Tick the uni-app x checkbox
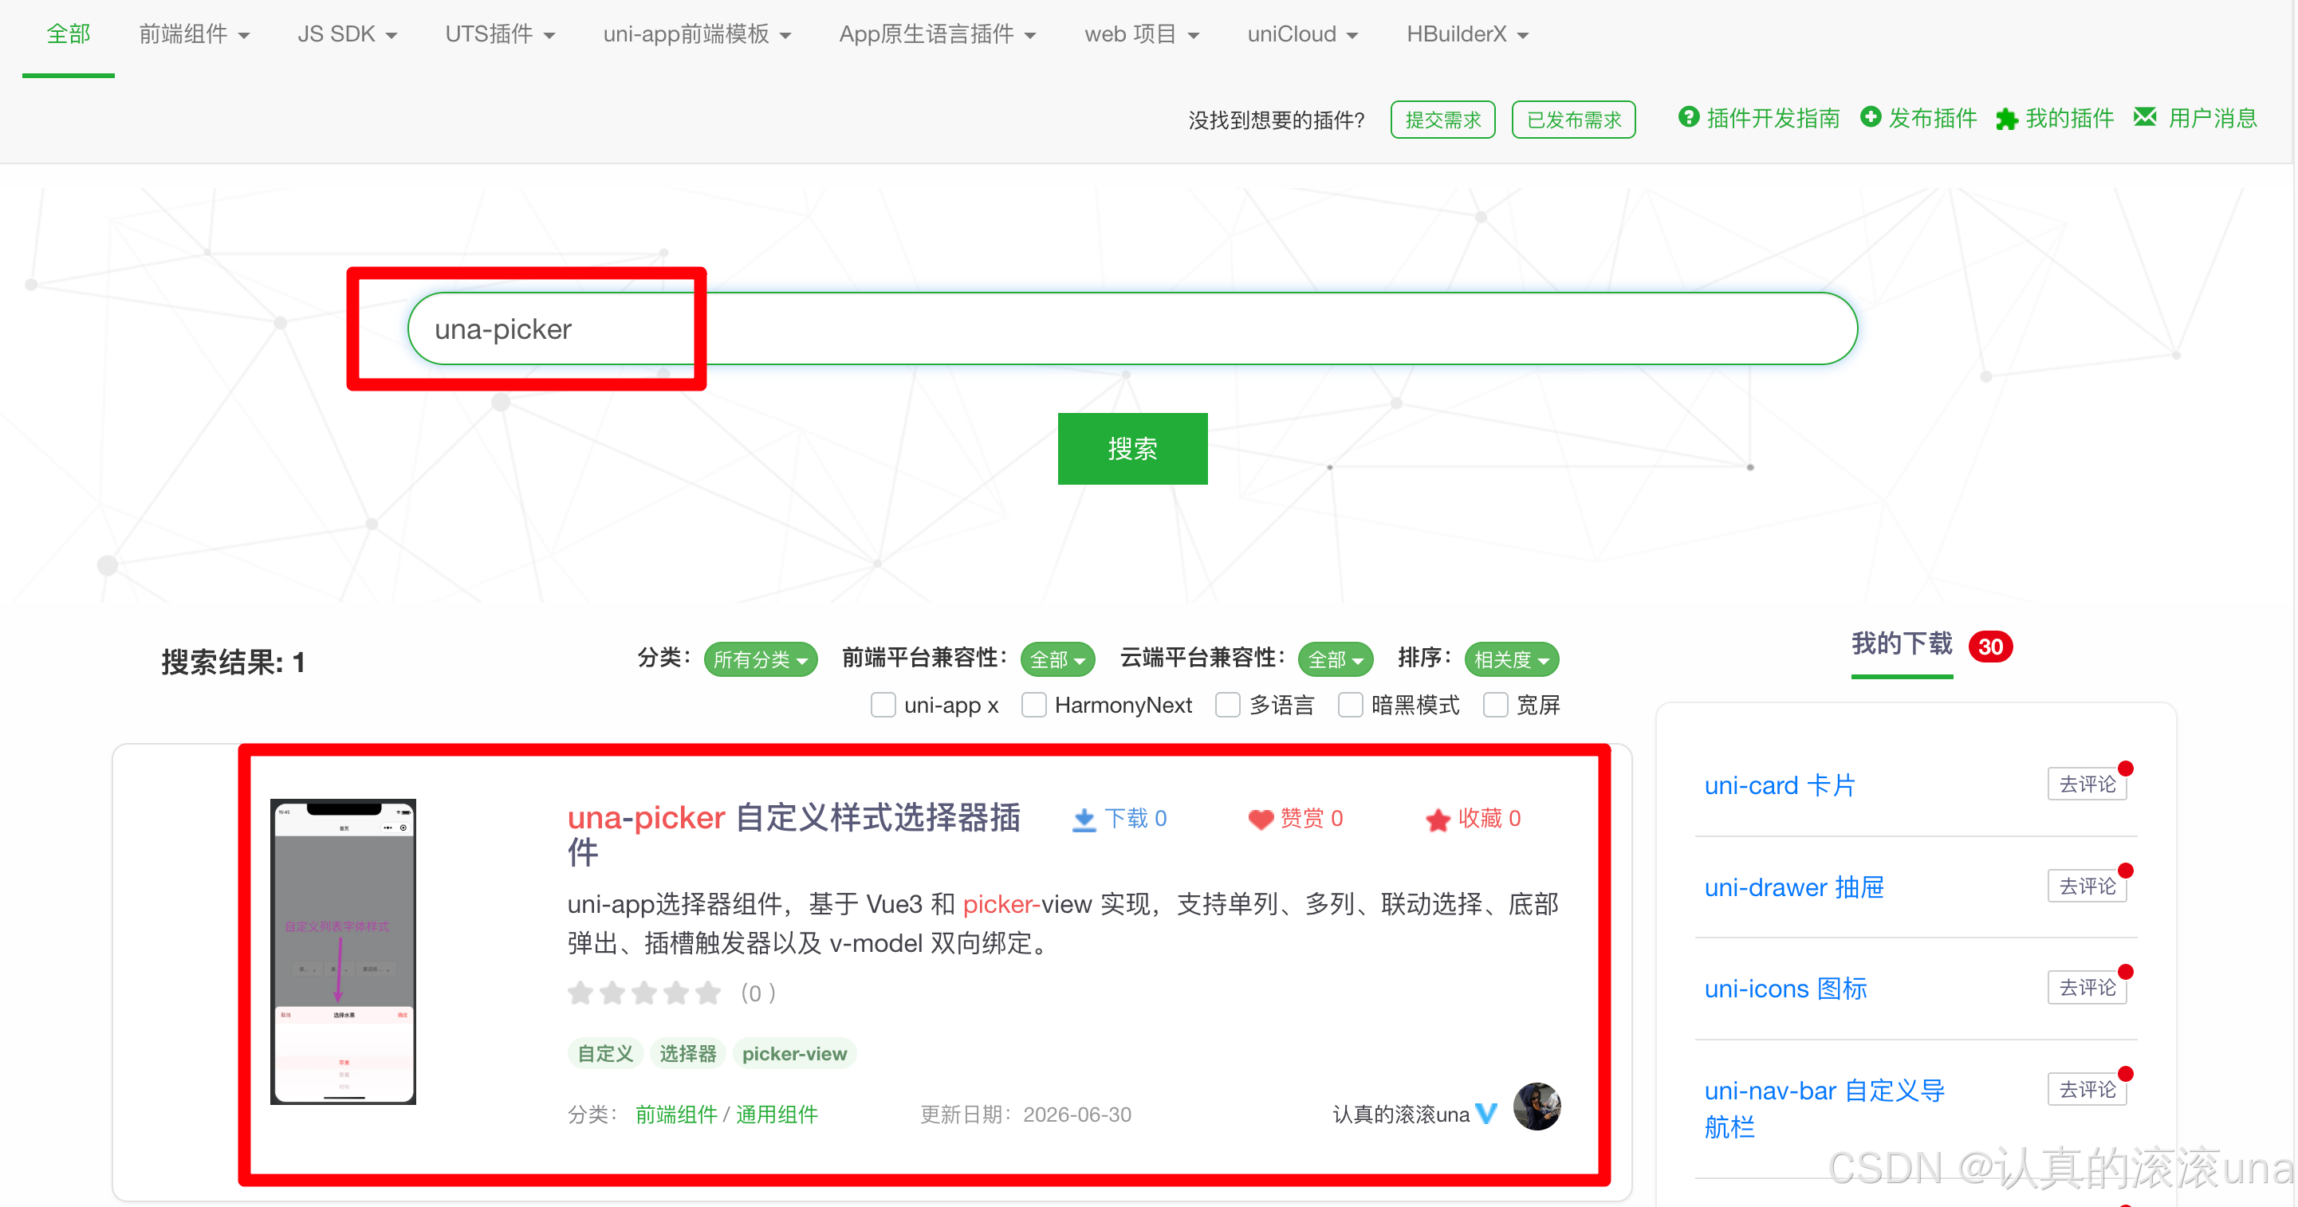Image resolution: width=2298 pixels, height=1207 pixels. point(882,705)
